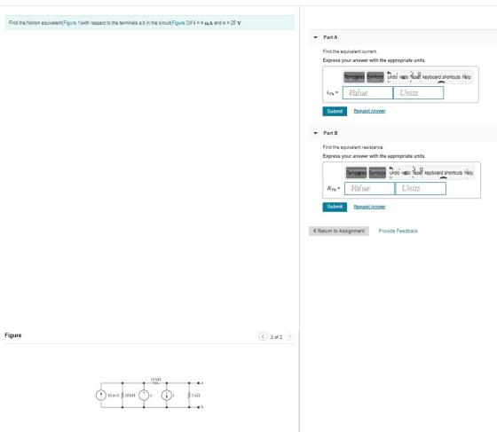Undo last entry in Part B
The height and width of the screenshot is (432, 497).
(x=394, y=173)
